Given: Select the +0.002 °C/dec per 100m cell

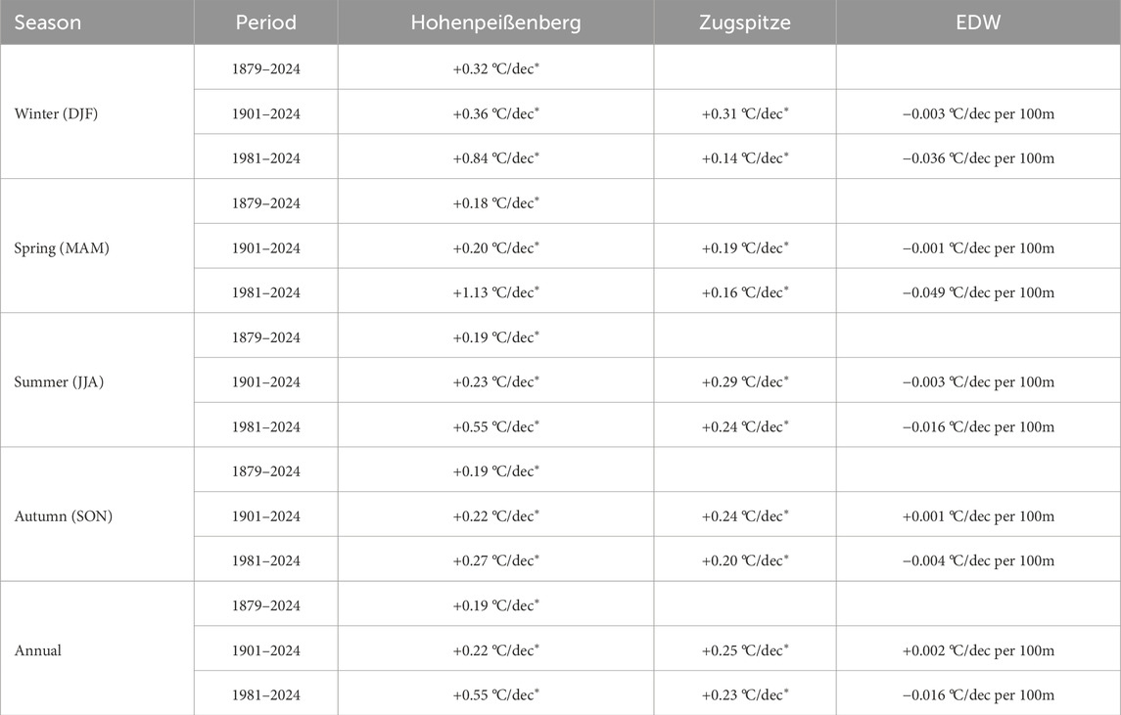Looking at the screenshot, I should pos(977,649).
